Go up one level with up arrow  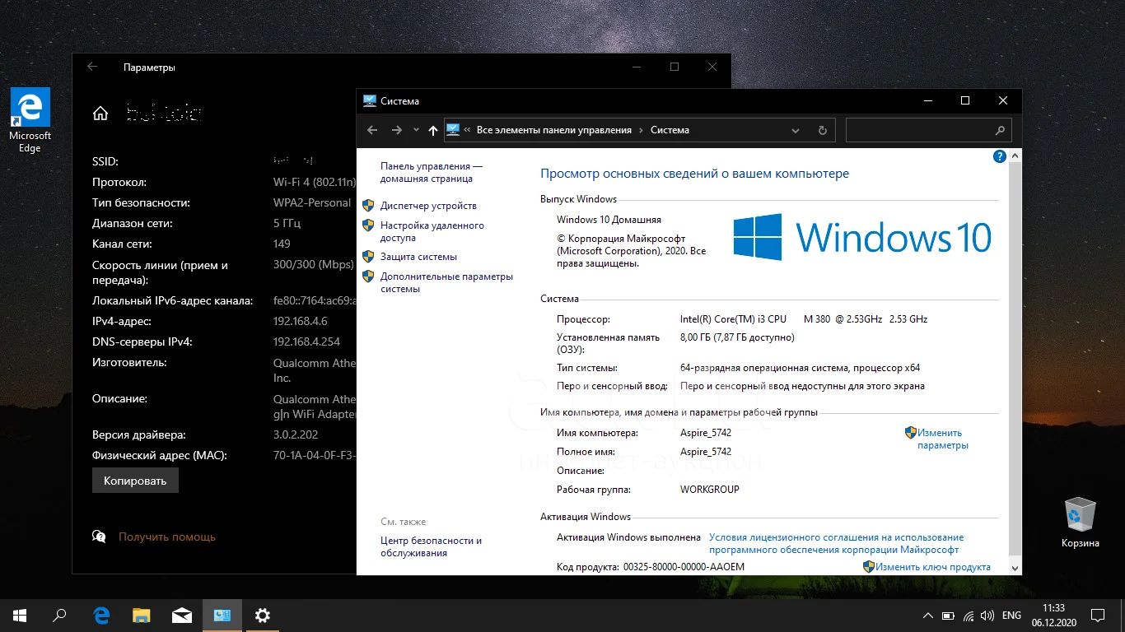(x=433, y=130)
